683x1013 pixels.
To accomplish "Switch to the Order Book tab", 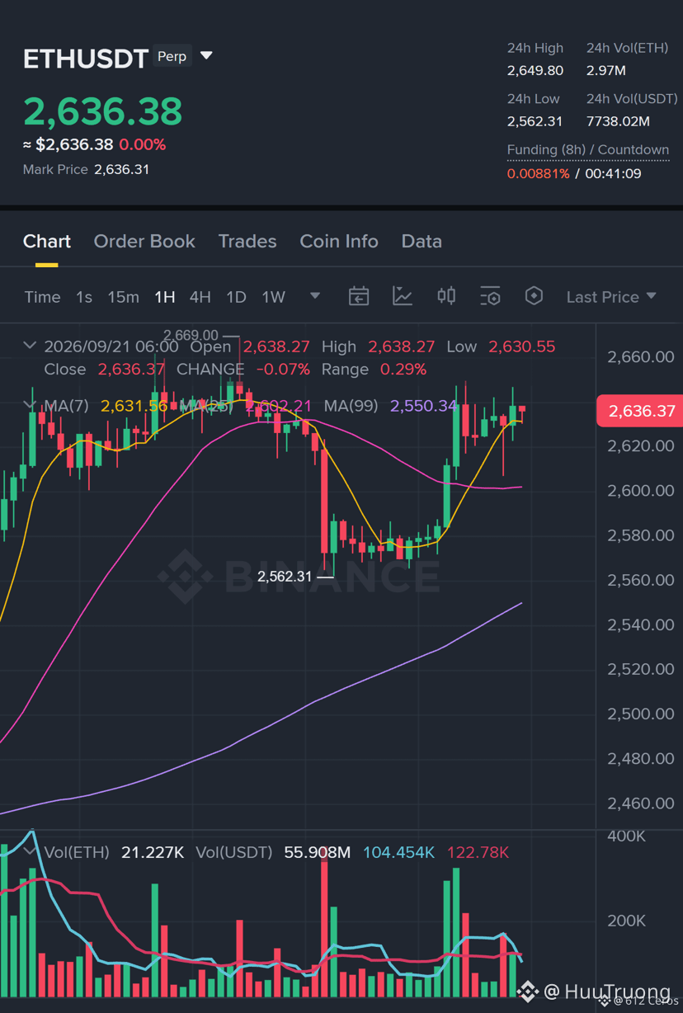I will [144, 241].
